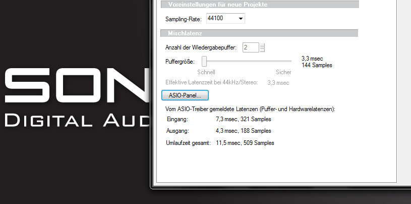The height and width of the screenshot is (204, 411).
Task: Click the 'Anzahl der Wiedergabepuffer:' label
Action: [x=201, y=47]
